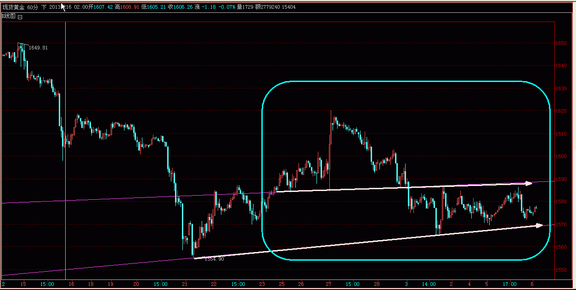The height and width of the screenshot is (290, 576).
Task: Click the 17:00 time axis marker
Action: click(509, 284)
